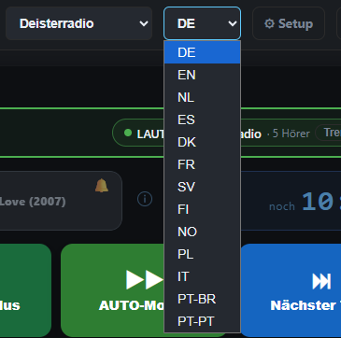The width and height of the screenshot is (341, 338).
Task: Choose PT-BR from the language list
Action: (x=202, y=299)
